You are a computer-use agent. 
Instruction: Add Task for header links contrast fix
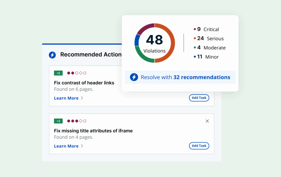coord(199,98)
